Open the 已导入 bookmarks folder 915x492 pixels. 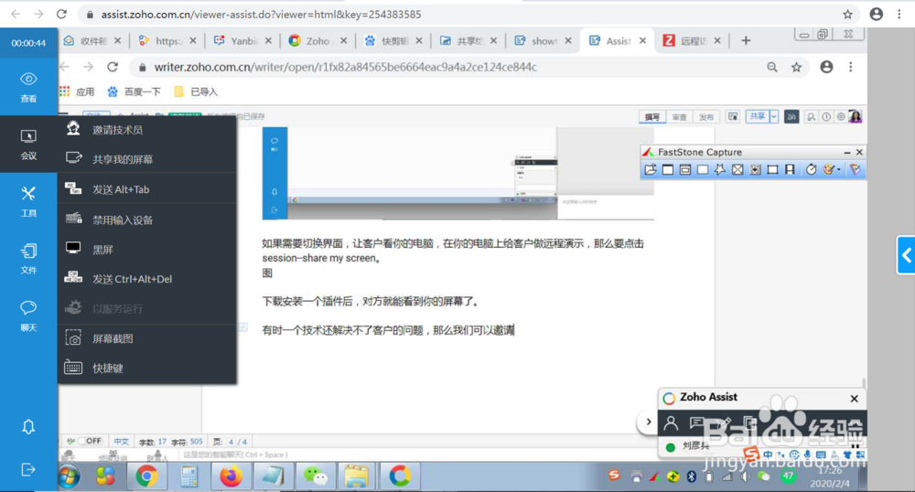(x=196, y=91)
